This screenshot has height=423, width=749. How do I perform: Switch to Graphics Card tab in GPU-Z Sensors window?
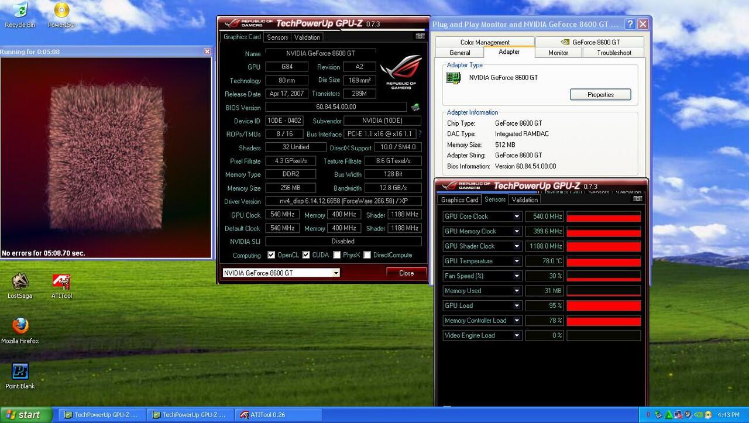coord(459,200)
